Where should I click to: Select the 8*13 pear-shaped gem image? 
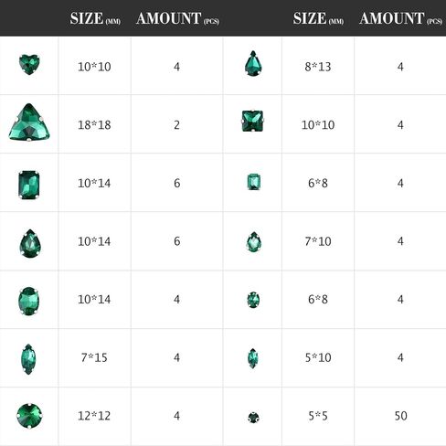[x=253, y=63]
